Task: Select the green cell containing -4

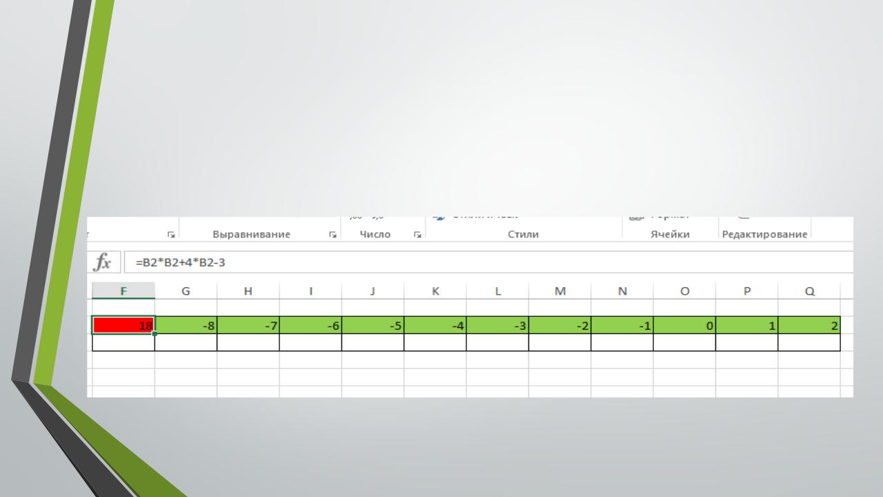Action: click(435, 325)
